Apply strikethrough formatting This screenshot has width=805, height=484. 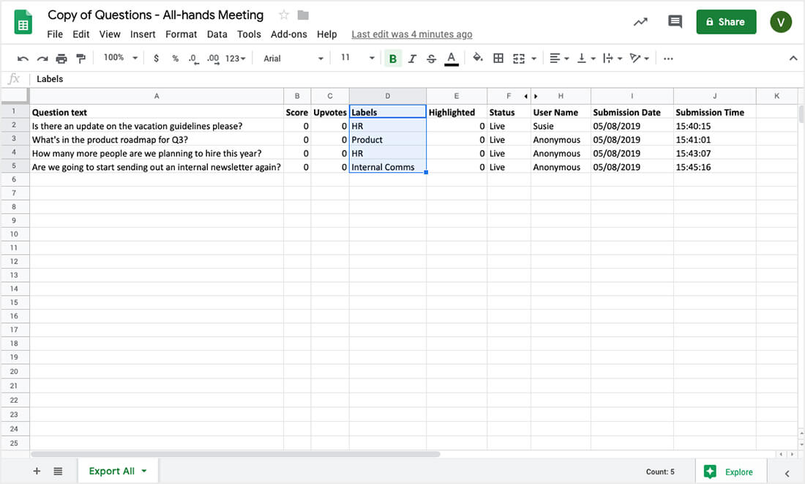click(431, 59)
